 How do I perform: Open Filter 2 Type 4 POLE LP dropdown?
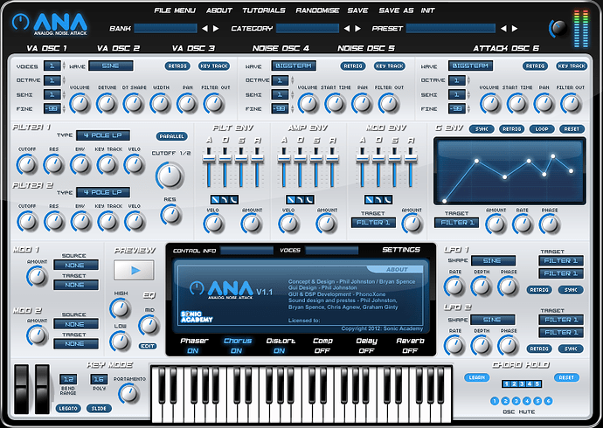click(x=103, y=192)
